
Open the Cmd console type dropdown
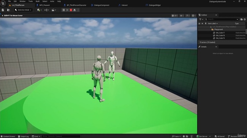pyautogui.click(x=36, y=136)
